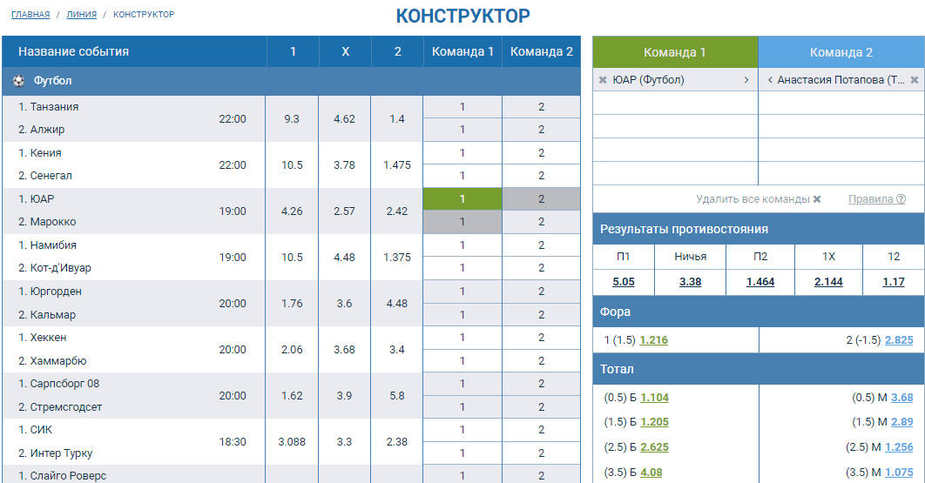Add Кальмар as Команда 2
This screenshot has width=925, height=483.
[542, 315]
